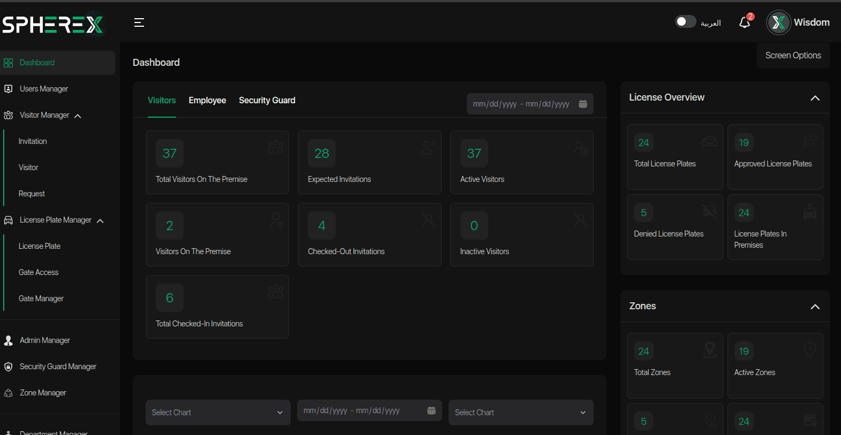This screenshot has width=841, height=435.
Task: Open Gate Access in the sidebar
Action: point(39,272)
